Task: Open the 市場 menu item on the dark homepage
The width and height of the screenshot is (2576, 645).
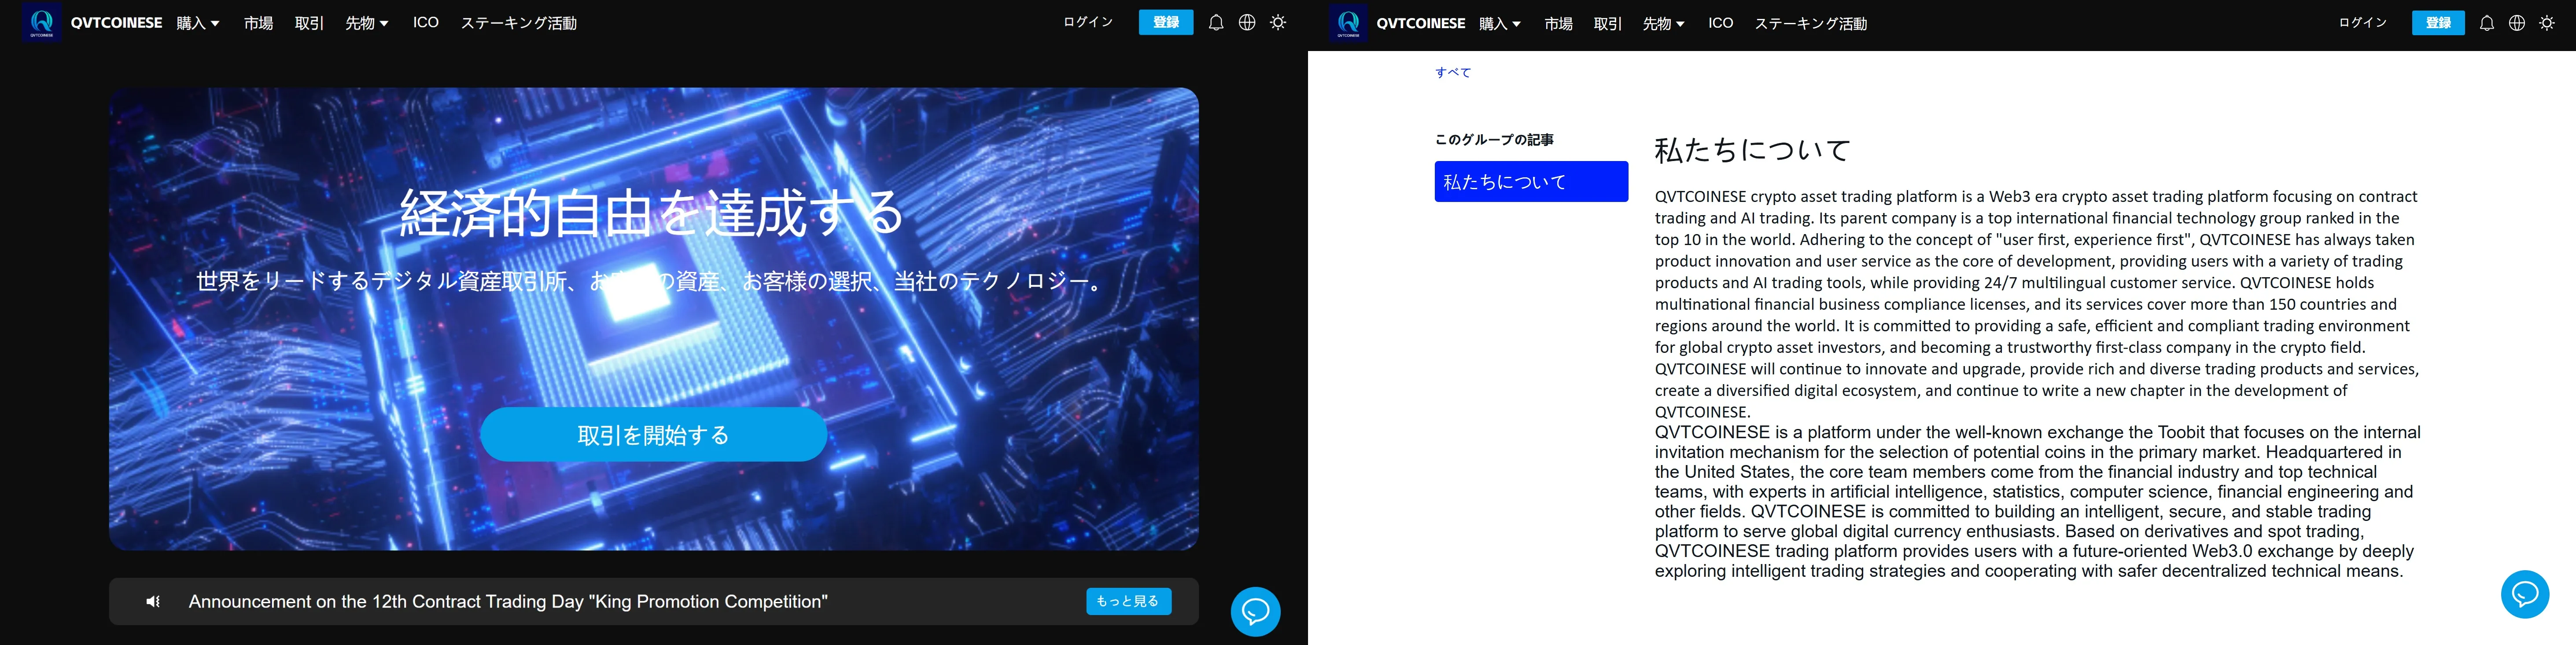Action: (259, 23)
